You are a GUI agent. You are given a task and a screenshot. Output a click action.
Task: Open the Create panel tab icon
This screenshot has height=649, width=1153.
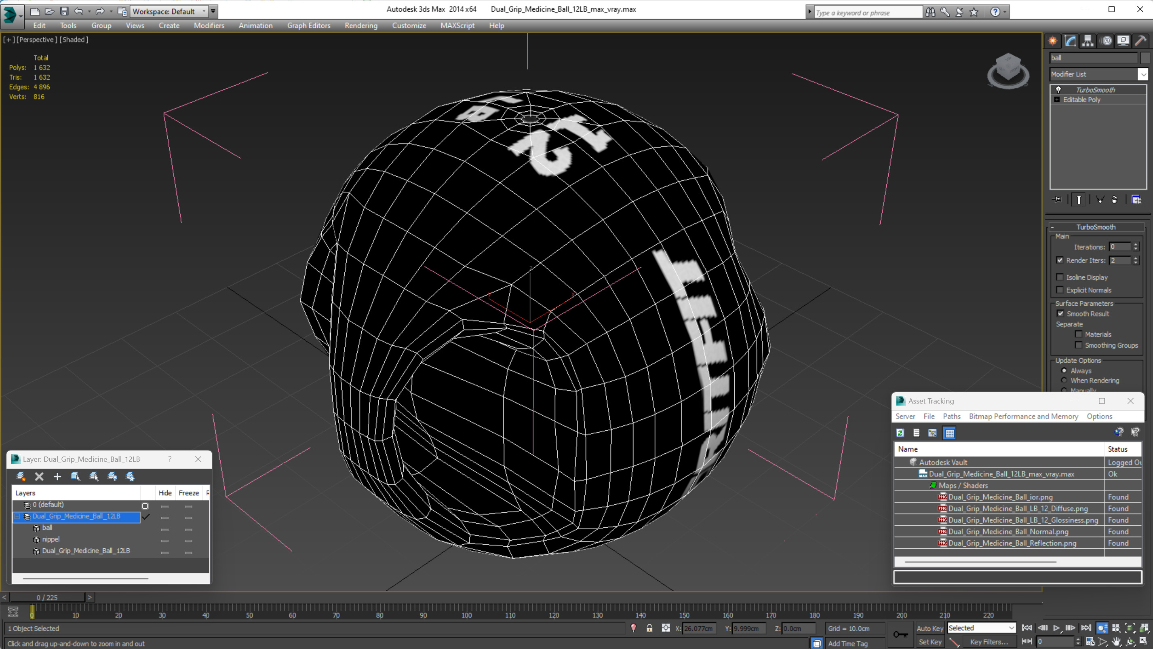coord(1053,41)
